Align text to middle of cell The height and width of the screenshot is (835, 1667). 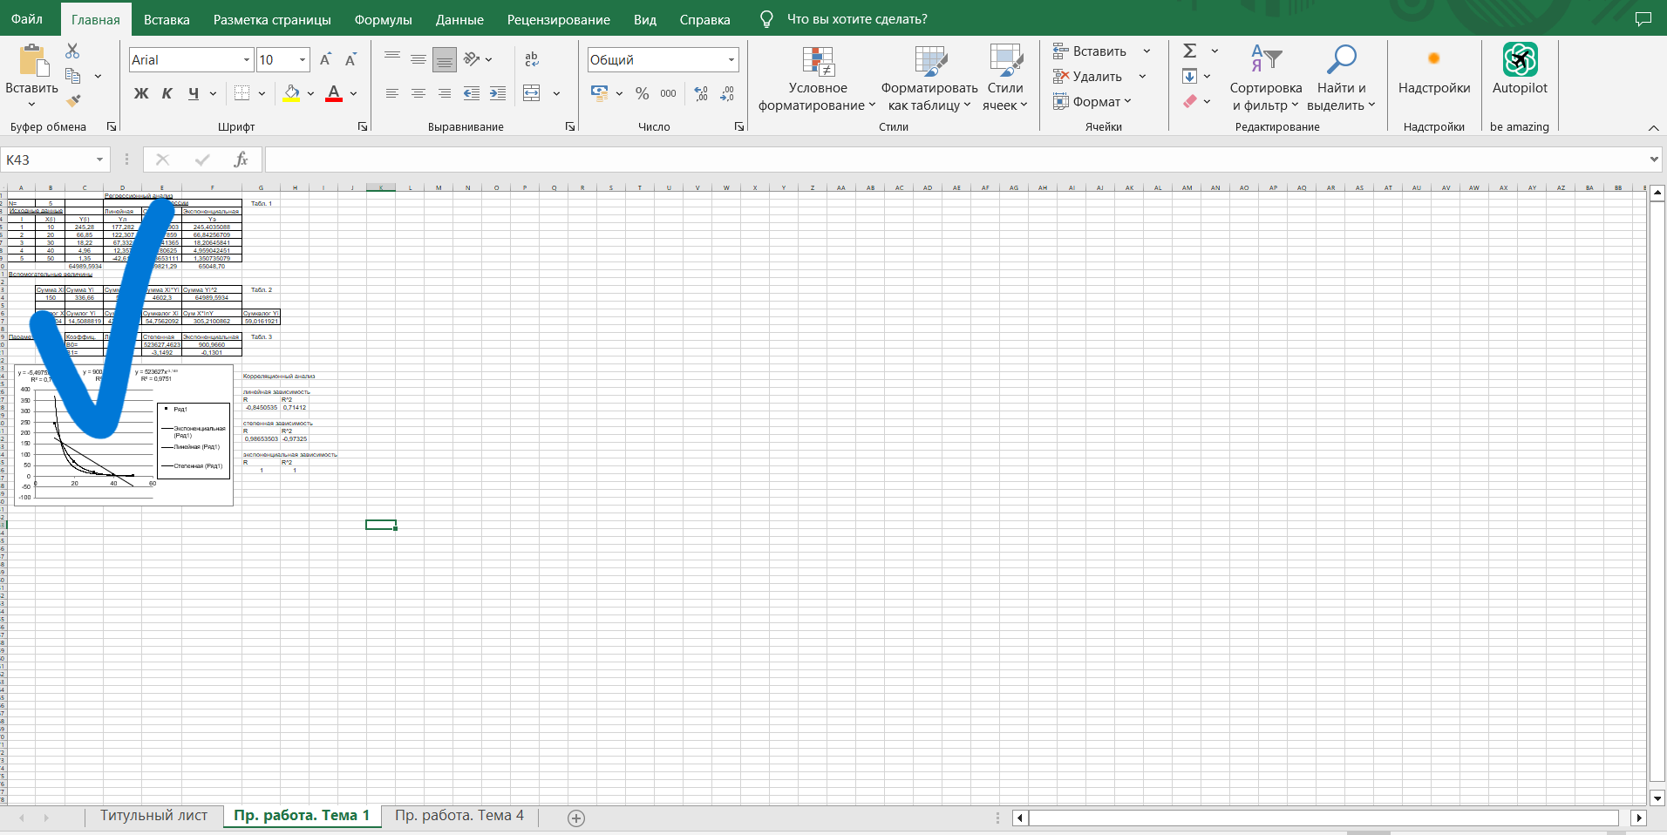[418, 59]
